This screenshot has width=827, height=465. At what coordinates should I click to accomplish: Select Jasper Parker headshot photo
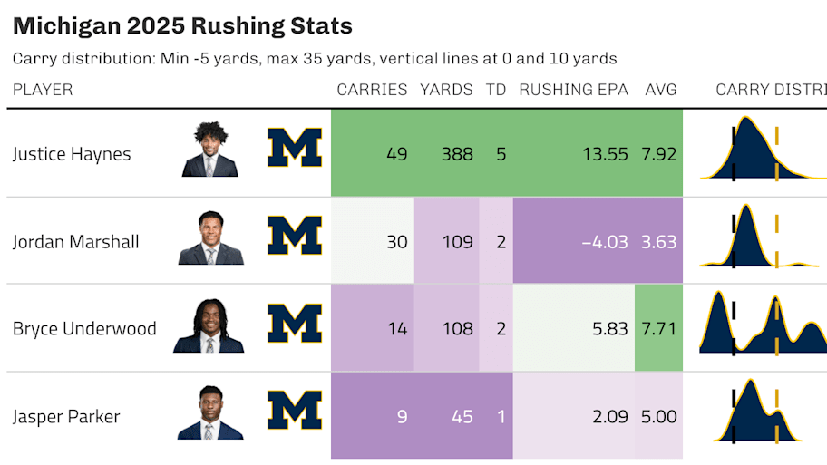[x=210, y=412]
